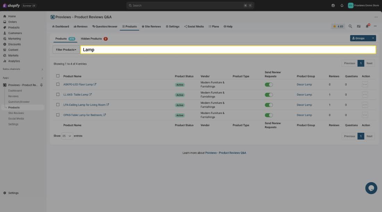
Task: Open Settings gear at sidebar bottom
Action: pyautogui.click(x=14, y=193)
